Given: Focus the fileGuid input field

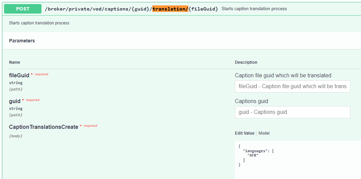Looking at the screenshot, I should pos(292,86).
